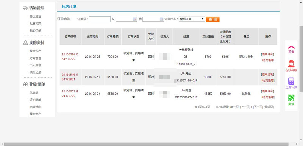Click the 出库时间 column header
The width and height of the screenshot is (303, 146).
click(92, 37)
